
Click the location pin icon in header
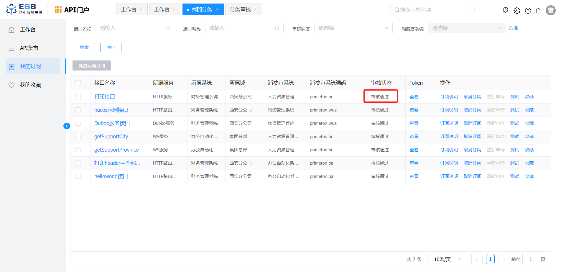coord(506,11)
